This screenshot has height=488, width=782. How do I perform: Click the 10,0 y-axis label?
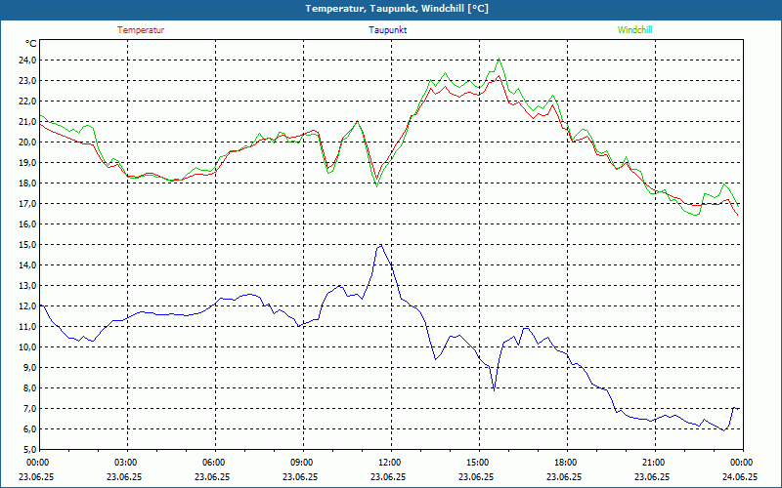click(28, 347)
